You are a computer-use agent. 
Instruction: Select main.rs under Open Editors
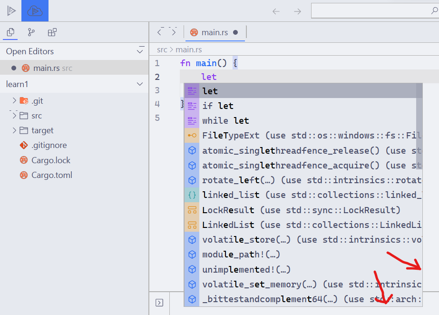tap(48, 68)
